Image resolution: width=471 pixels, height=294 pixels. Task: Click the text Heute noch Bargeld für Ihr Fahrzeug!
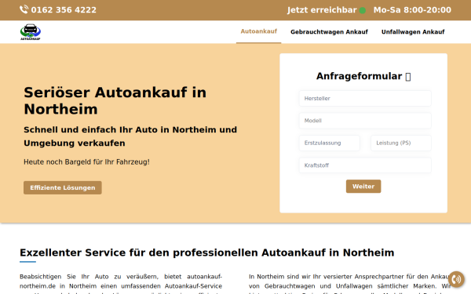(x=86, y=162)
